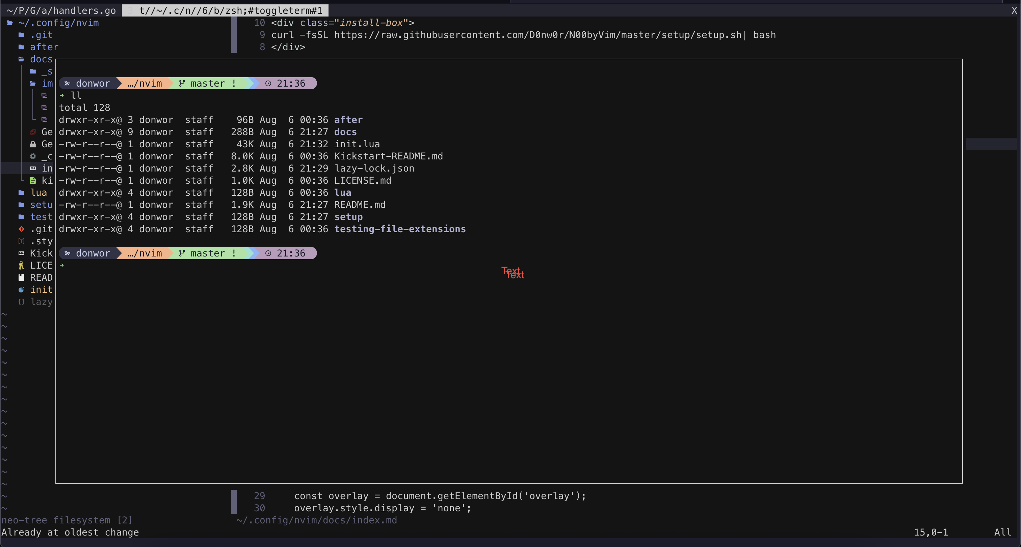Click the clock icon showing 21:36
The width and height of the screenshot is (1021, 547).
[x=268, y=83]
